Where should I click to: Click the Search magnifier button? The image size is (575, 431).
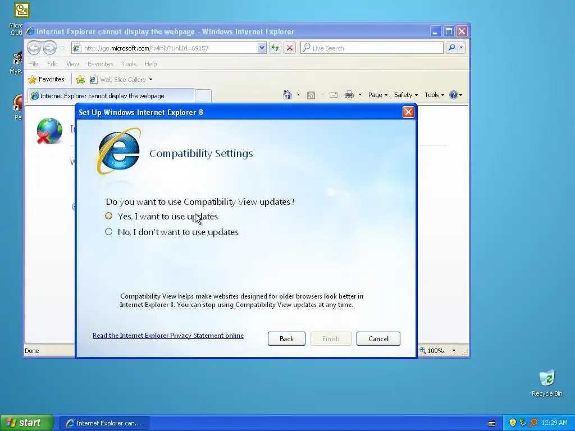(x=452, y=48)
